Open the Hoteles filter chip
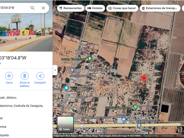This screenshot has width=184, height=138. [95, 8]
